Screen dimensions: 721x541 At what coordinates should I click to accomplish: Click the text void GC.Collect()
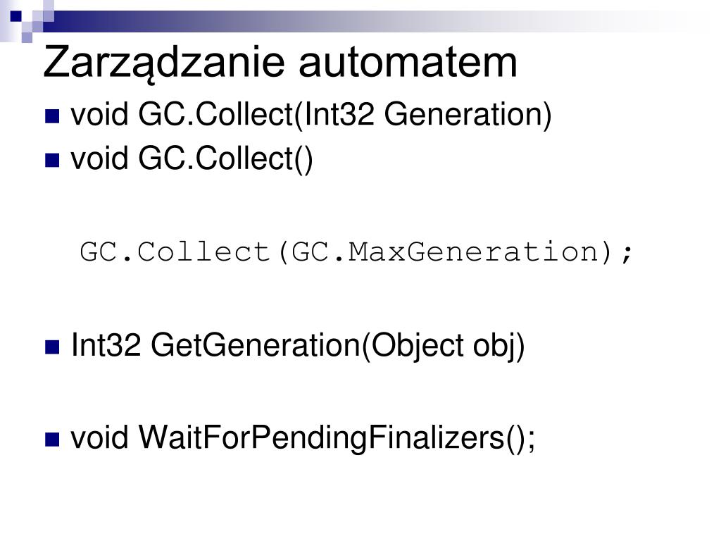click(192, 160)
